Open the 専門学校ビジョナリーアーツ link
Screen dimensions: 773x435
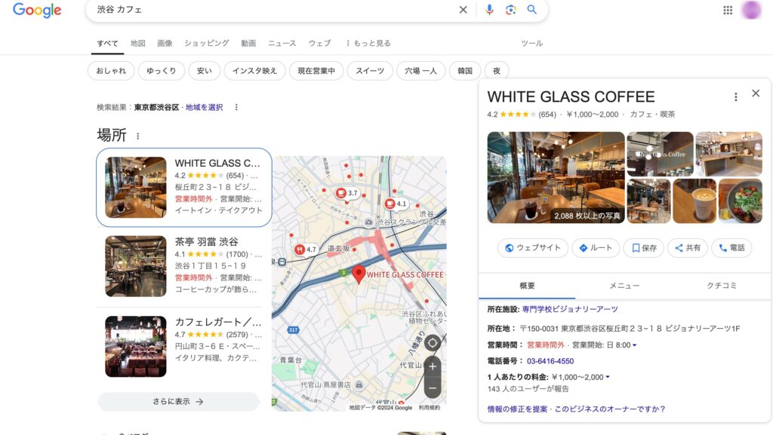[x=570, y=309]
